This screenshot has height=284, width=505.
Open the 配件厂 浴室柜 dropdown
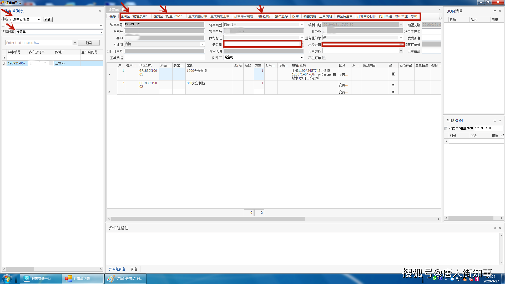302,58
